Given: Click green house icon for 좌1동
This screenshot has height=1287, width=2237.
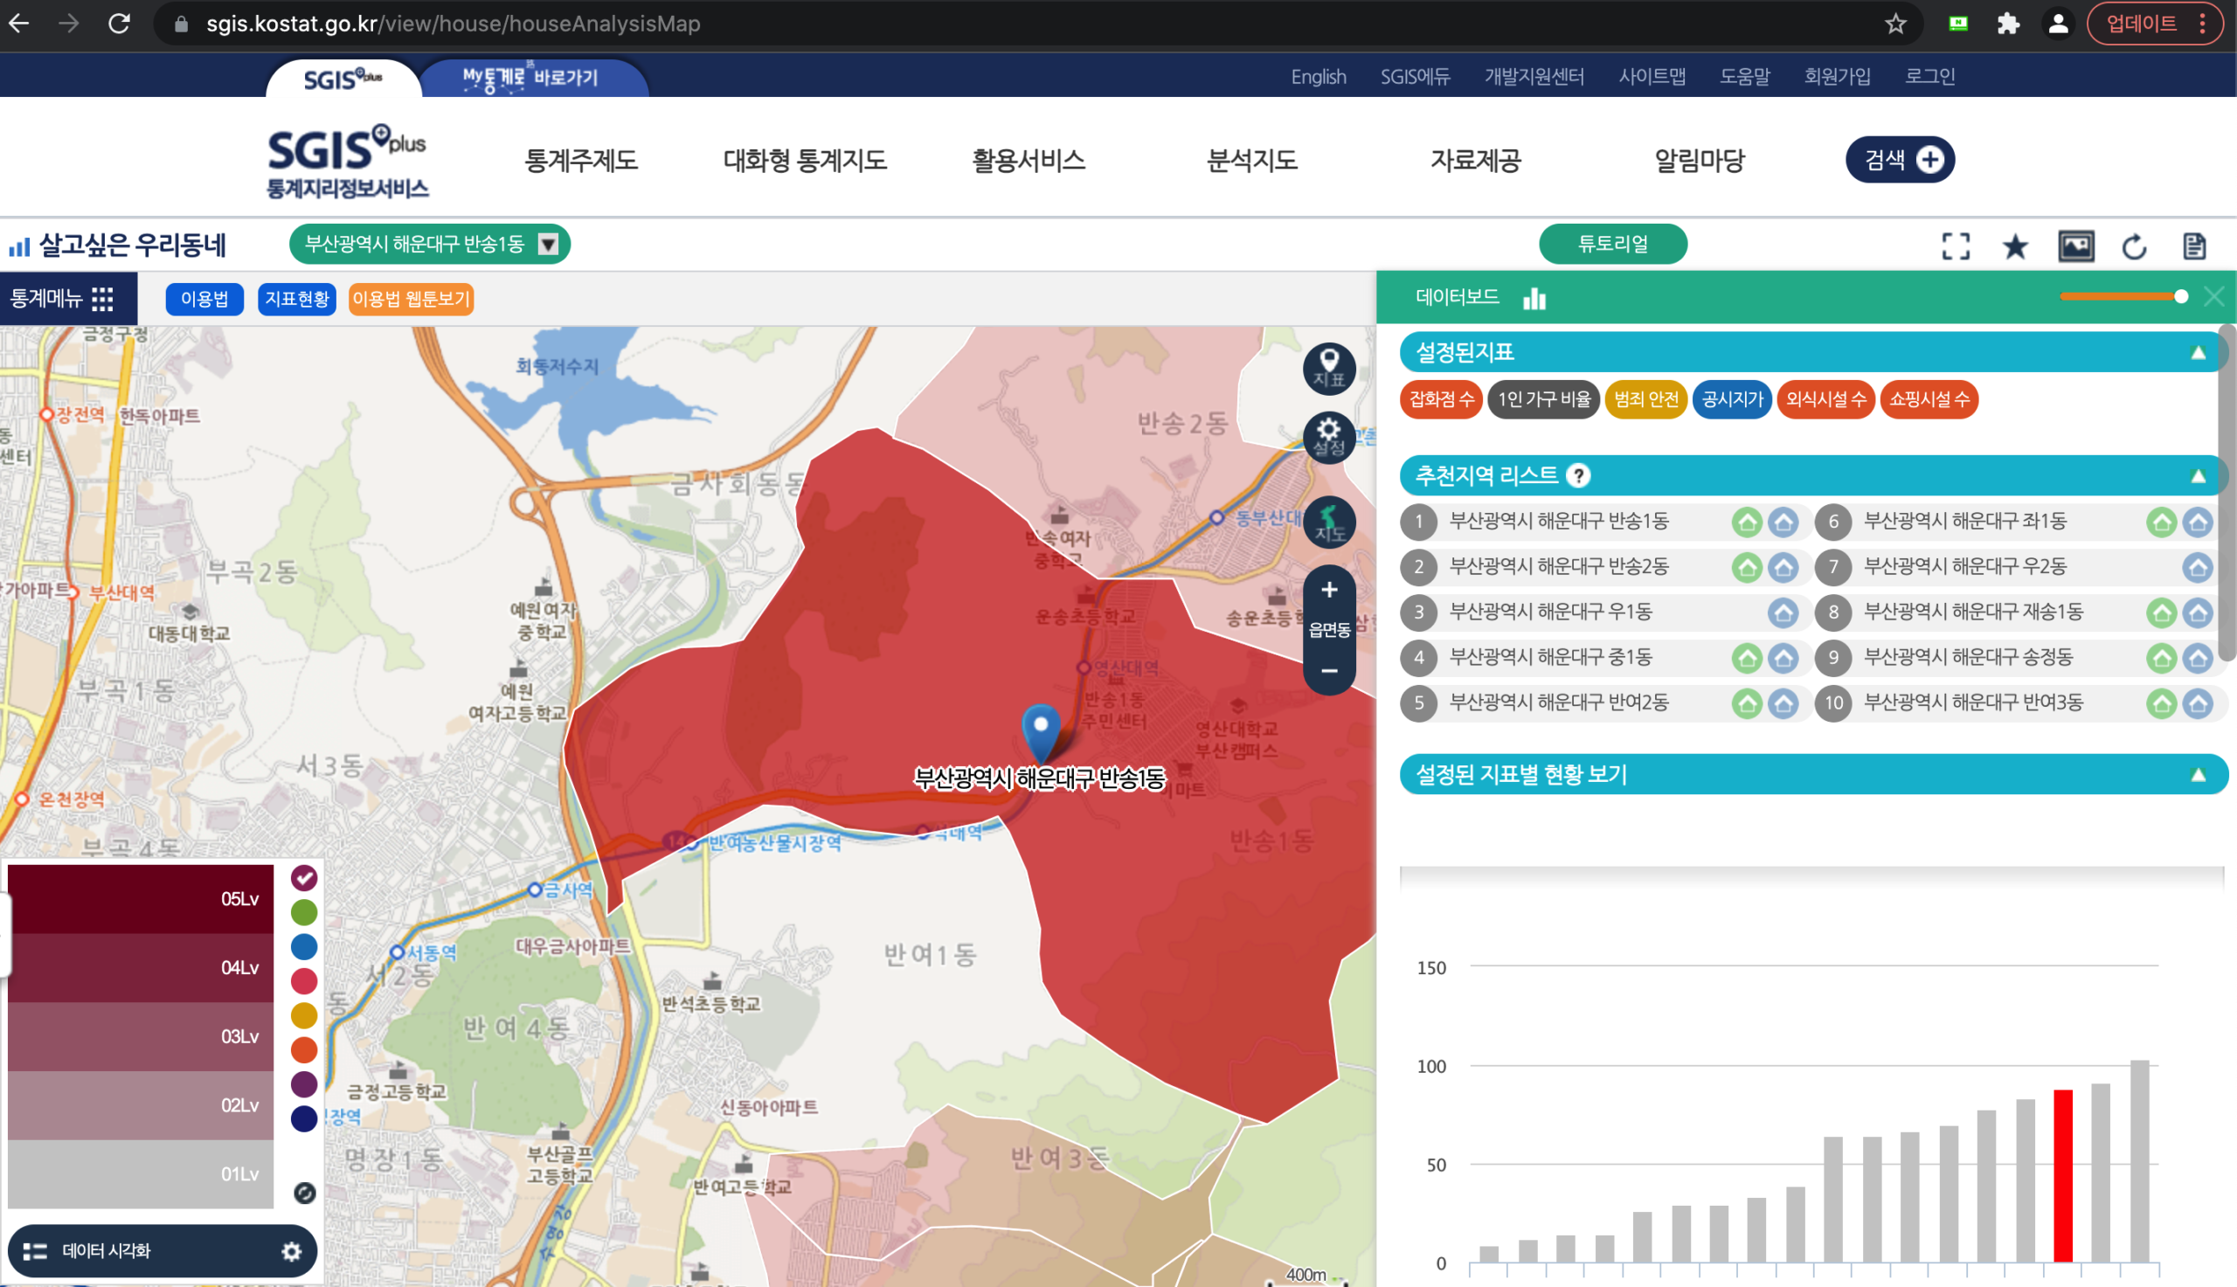Looking at the screenshot, I should click(x=2161, y=522).
